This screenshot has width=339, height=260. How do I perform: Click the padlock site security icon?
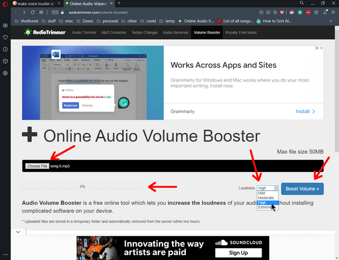(x=63, y=12)
